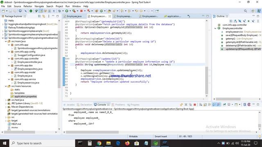The width and height of the screenshot is (262, 147).
Task: Click Remove All Terminated Launches icon
Action: click(190, 105)
